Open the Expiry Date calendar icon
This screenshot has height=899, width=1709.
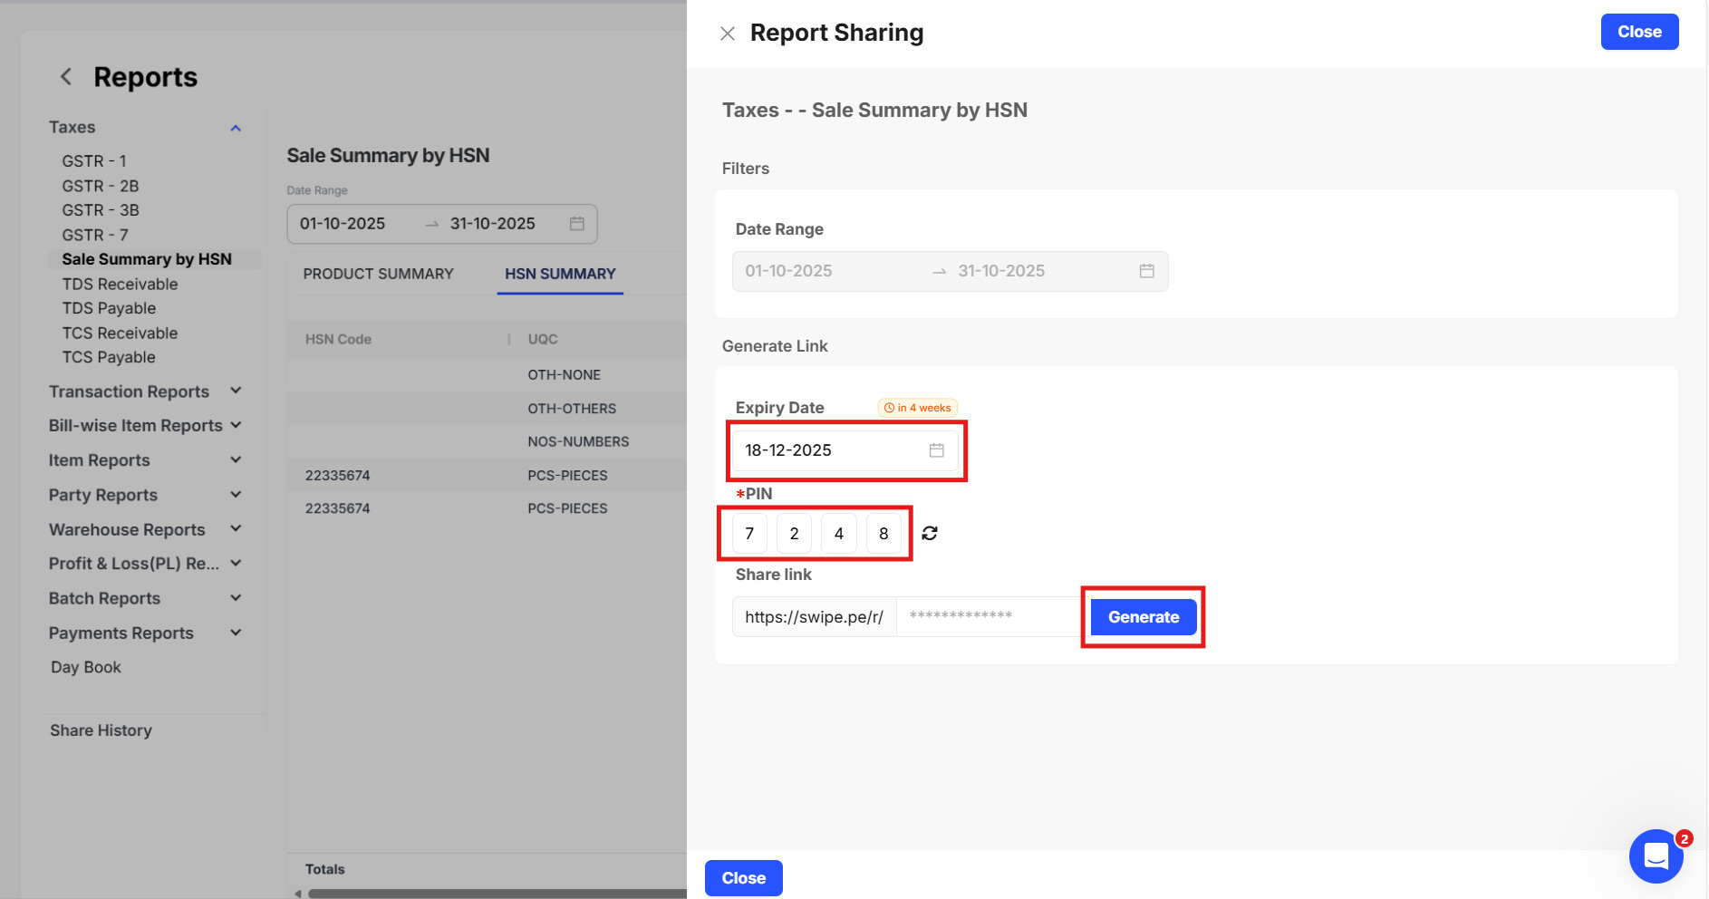[937, 450]
